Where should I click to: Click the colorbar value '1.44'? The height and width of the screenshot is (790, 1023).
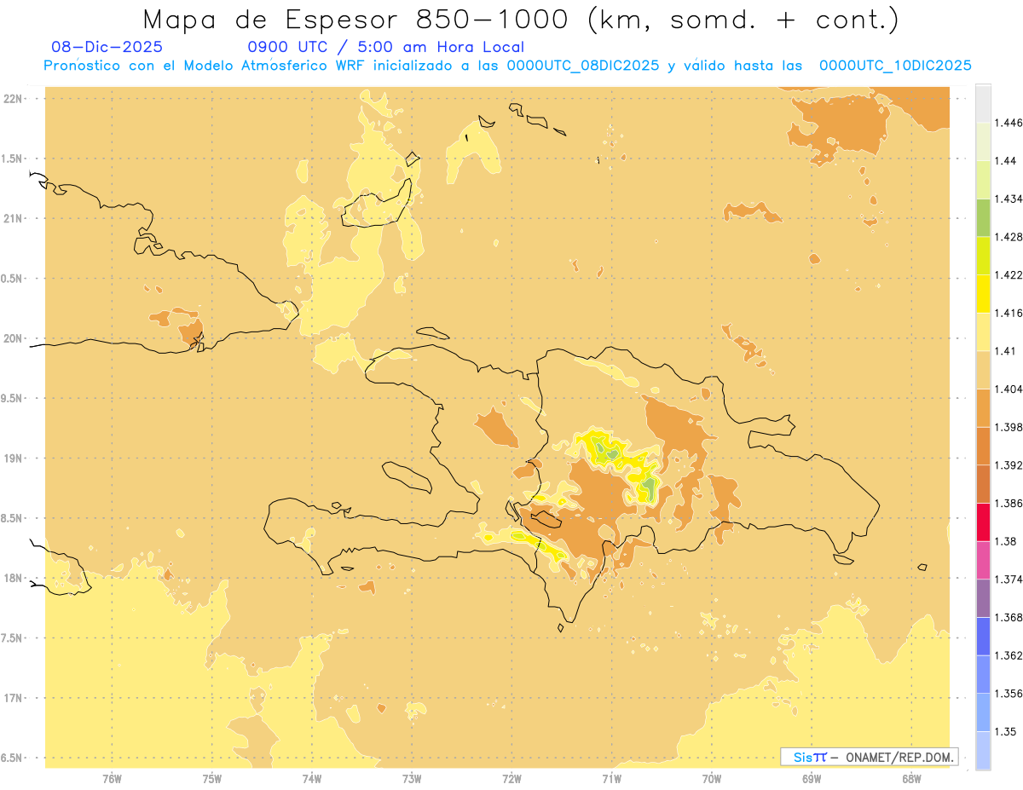pyautogui.click(x=1004, y=161)
